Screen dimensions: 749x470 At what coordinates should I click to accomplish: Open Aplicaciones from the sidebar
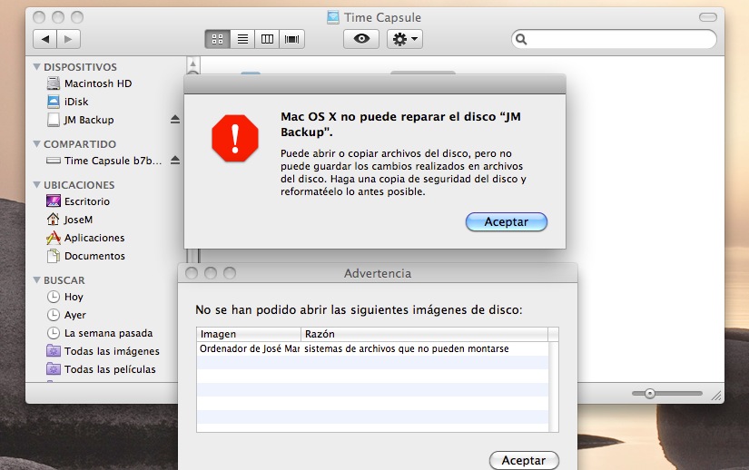click(x=85, y=238)
